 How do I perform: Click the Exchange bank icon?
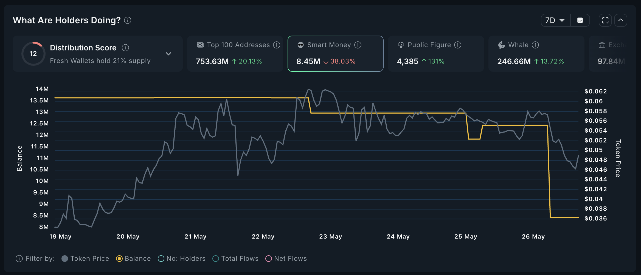click(x=602, y=45)
